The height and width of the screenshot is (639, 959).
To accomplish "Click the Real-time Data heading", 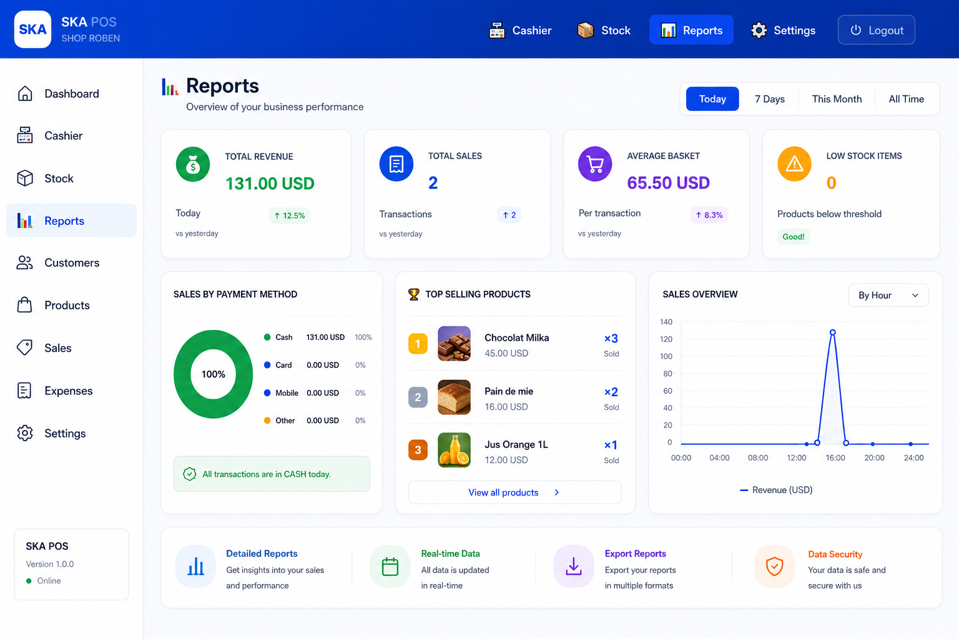I will 450,554.
